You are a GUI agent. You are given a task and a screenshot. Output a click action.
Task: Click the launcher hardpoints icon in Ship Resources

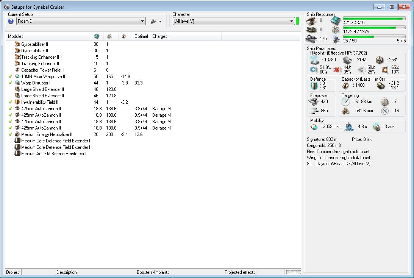point(311,30)
